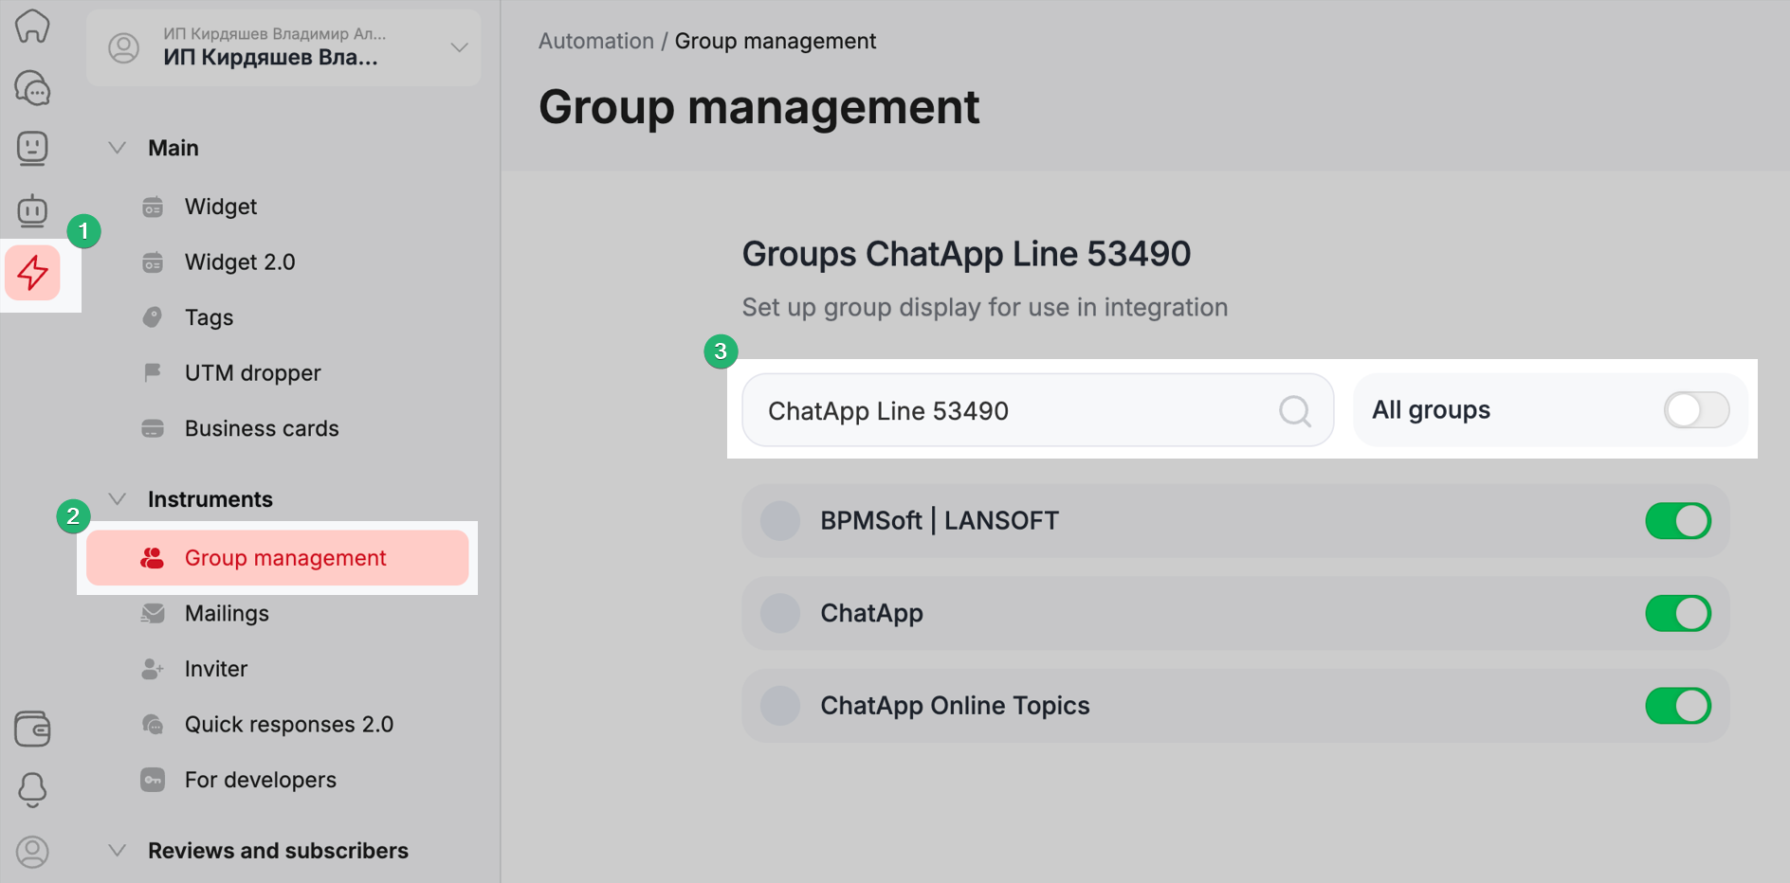Collapse the Instruments section

(118, 499)
